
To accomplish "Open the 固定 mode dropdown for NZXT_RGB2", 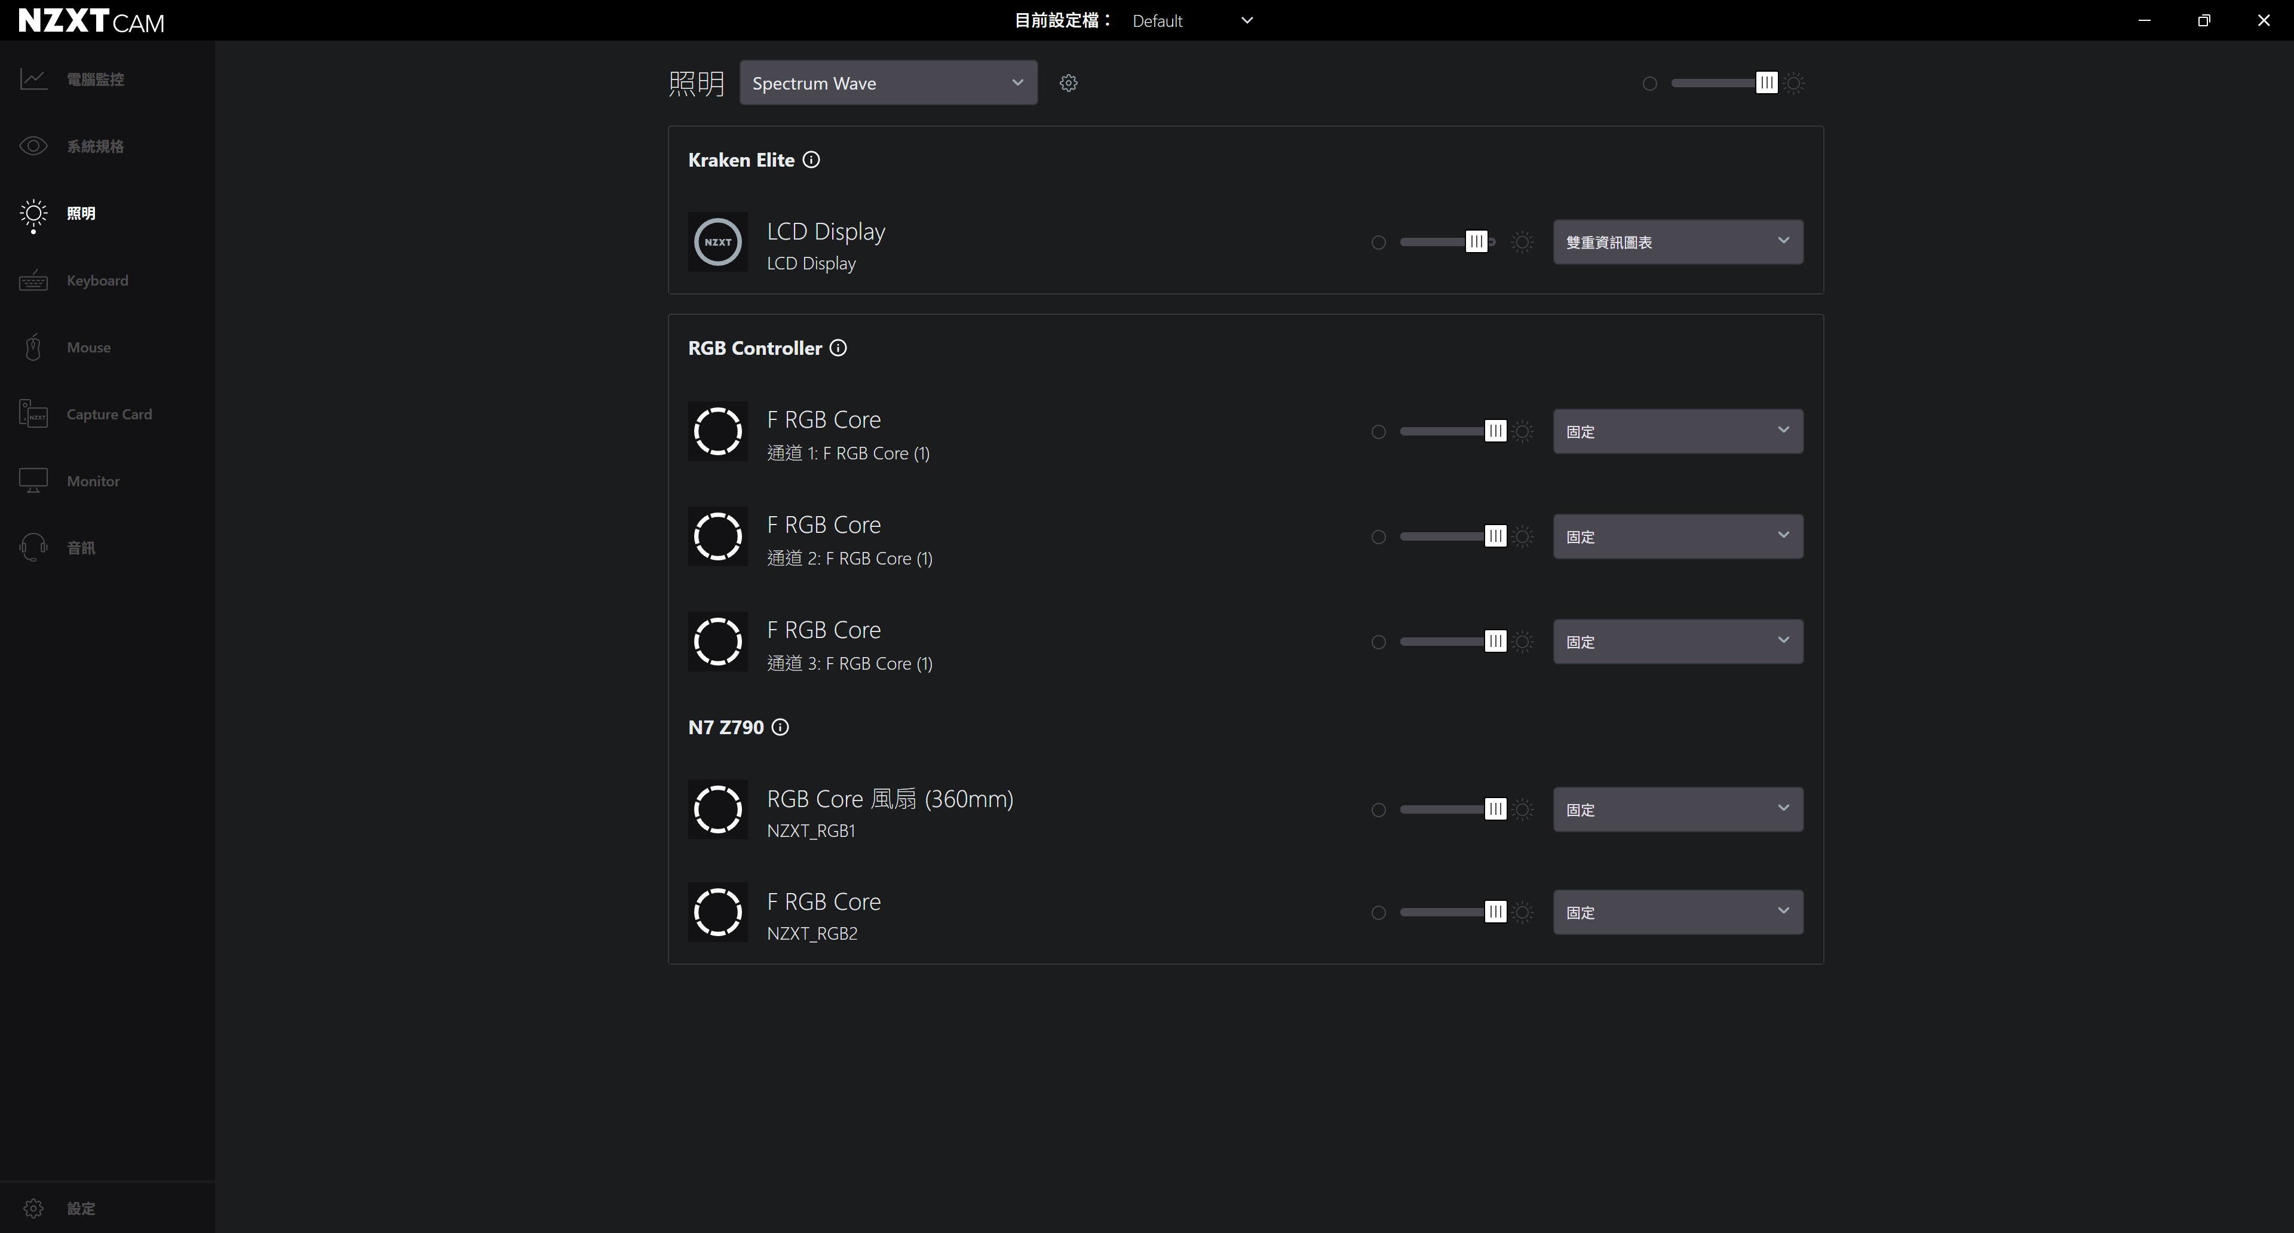I will tap(1677, 912).
